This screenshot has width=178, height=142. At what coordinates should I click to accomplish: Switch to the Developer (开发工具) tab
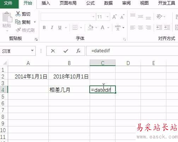(166, 3)
